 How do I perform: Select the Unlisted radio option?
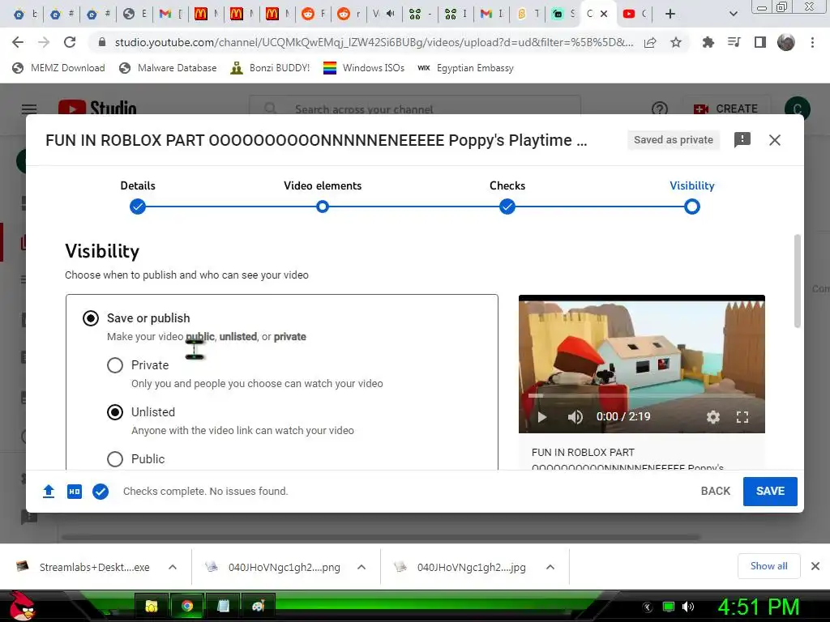115,412
